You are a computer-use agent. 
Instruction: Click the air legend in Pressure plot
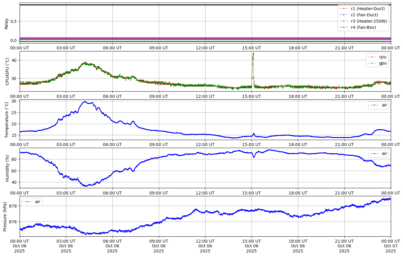point(37,202)
